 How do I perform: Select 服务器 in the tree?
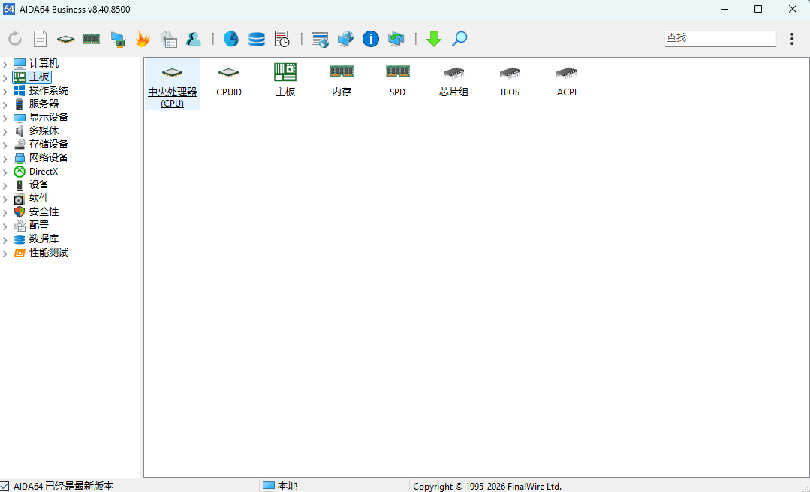tap(44, 103)
